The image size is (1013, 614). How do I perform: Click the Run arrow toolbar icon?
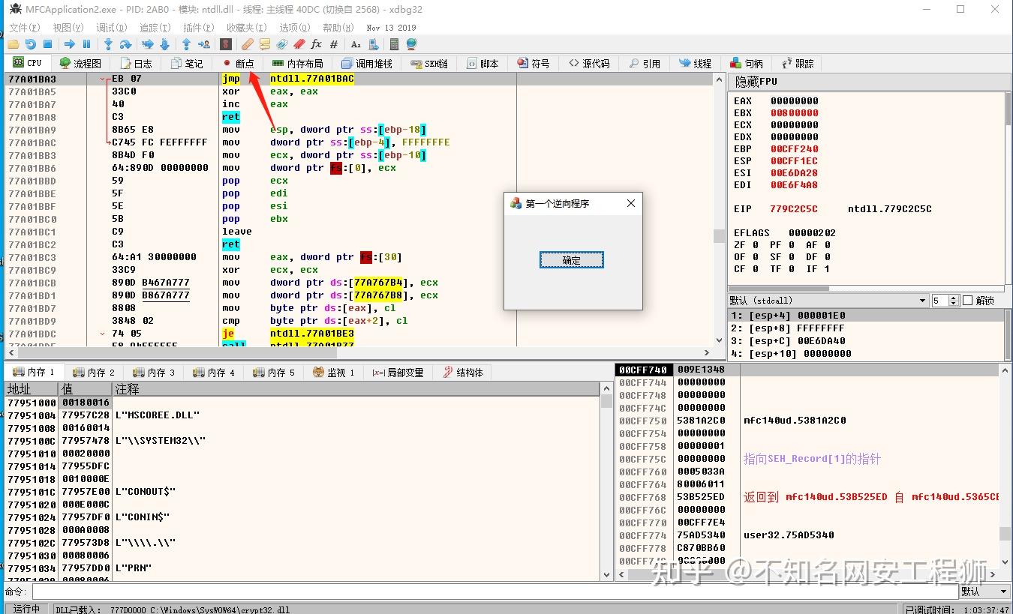point(69,45)
